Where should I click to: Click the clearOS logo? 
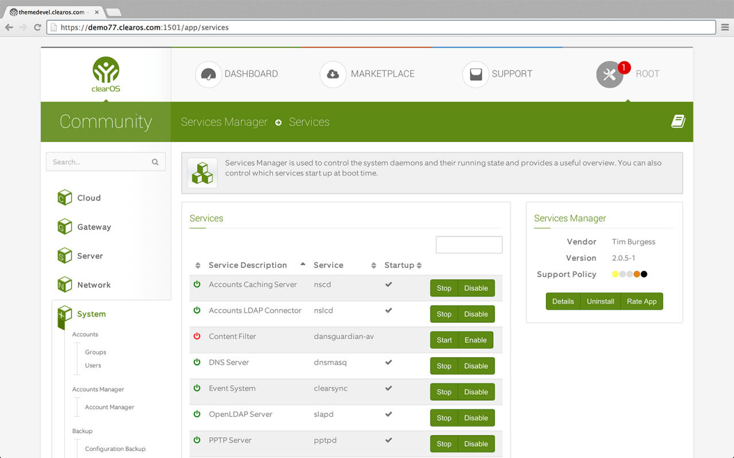(106, 74)
